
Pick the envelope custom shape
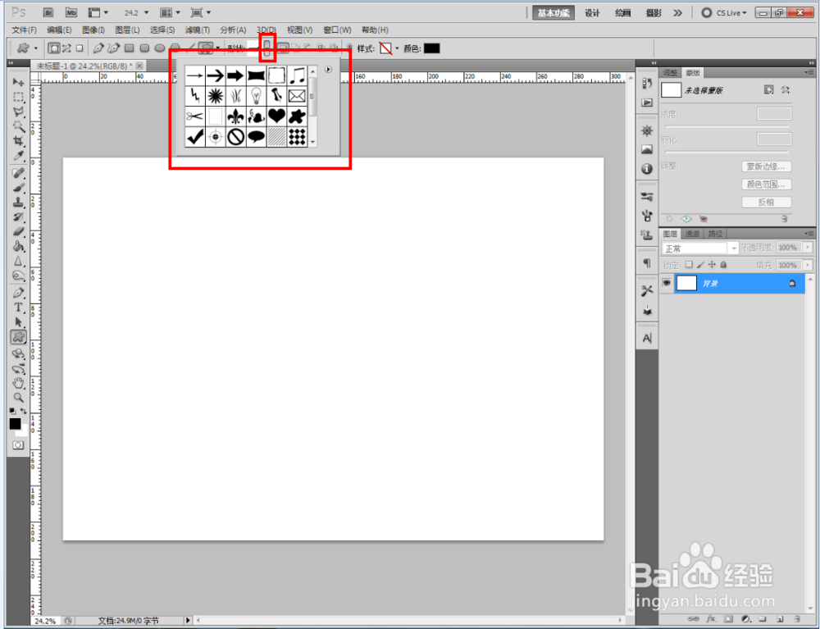tap(297, 96)
